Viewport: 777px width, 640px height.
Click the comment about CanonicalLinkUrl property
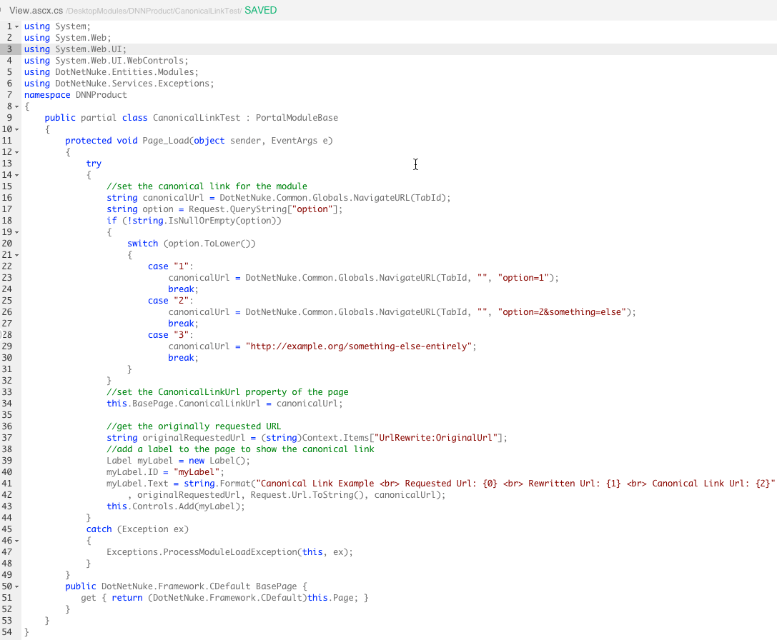coord(227,392)
